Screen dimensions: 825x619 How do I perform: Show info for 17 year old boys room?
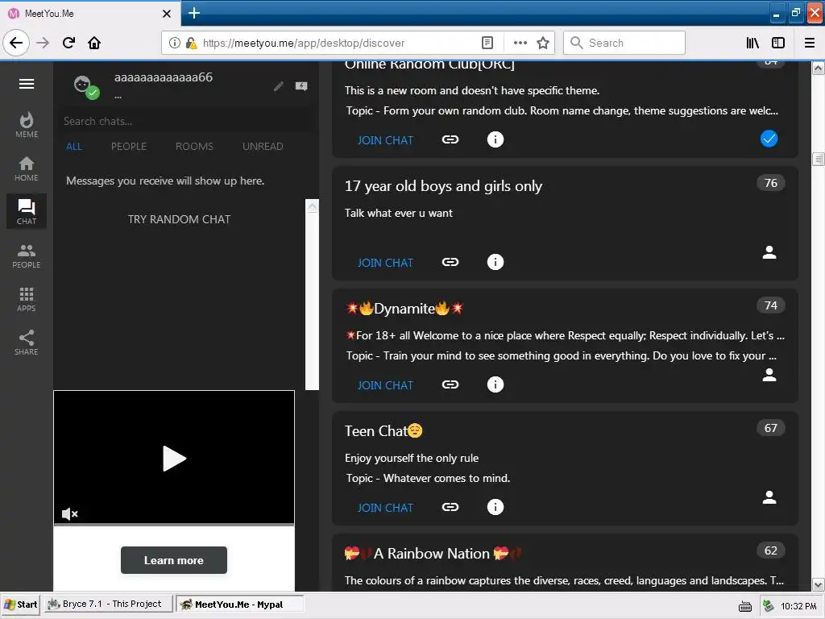point(495,262)
